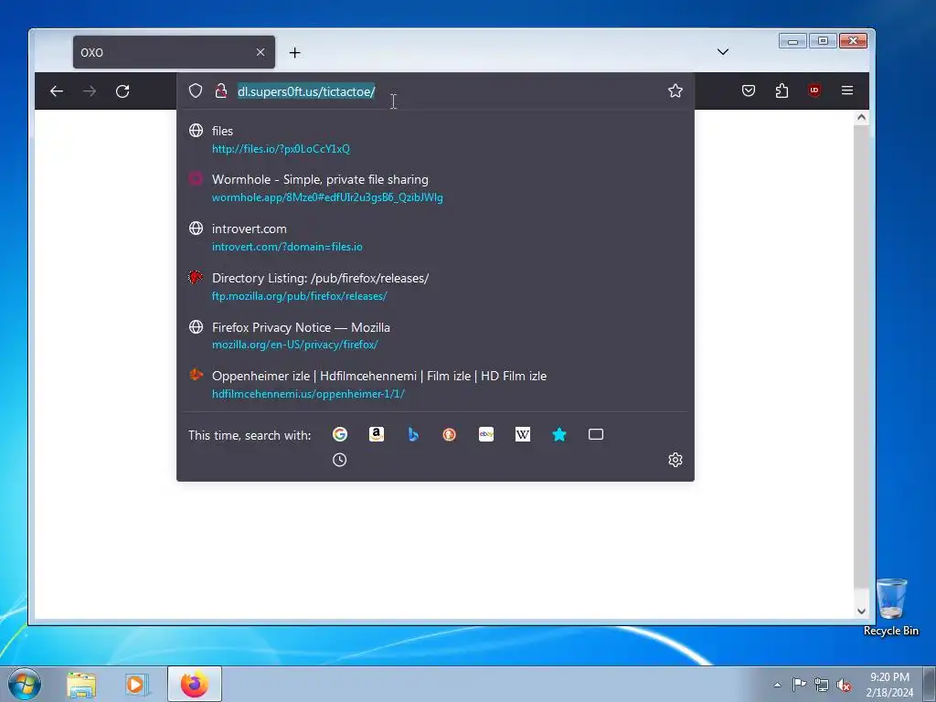The height and width of the screenshot is (702, 936).
Task: Open the Extensions puzzle icon
Action: pos(782,90)
